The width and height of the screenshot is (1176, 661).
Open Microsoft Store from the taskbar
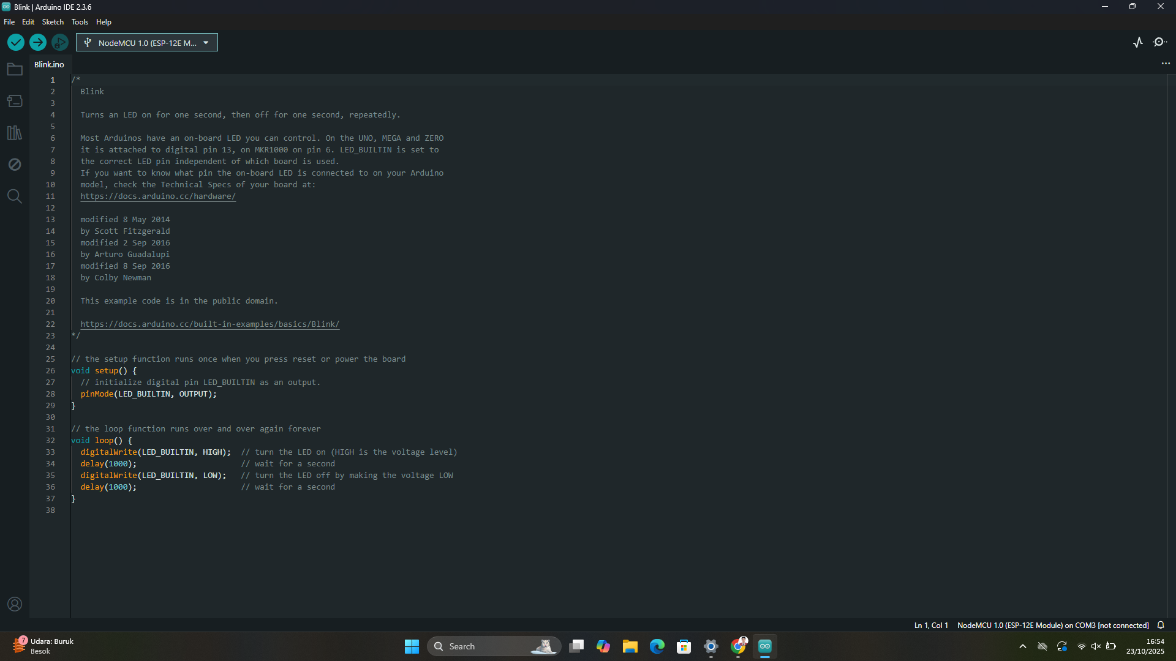pos(684,646)
